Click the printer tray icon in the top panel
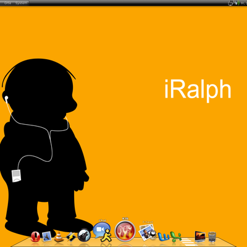The width and height of the screenshot is (247, 247). tap(230, 3)
